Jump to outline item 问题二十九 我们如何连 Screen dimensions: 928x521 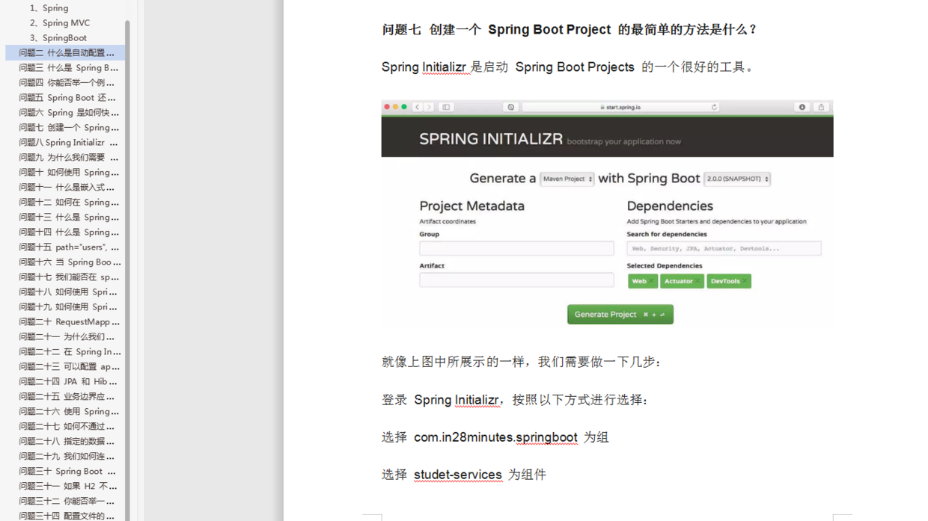coord(67,456)
